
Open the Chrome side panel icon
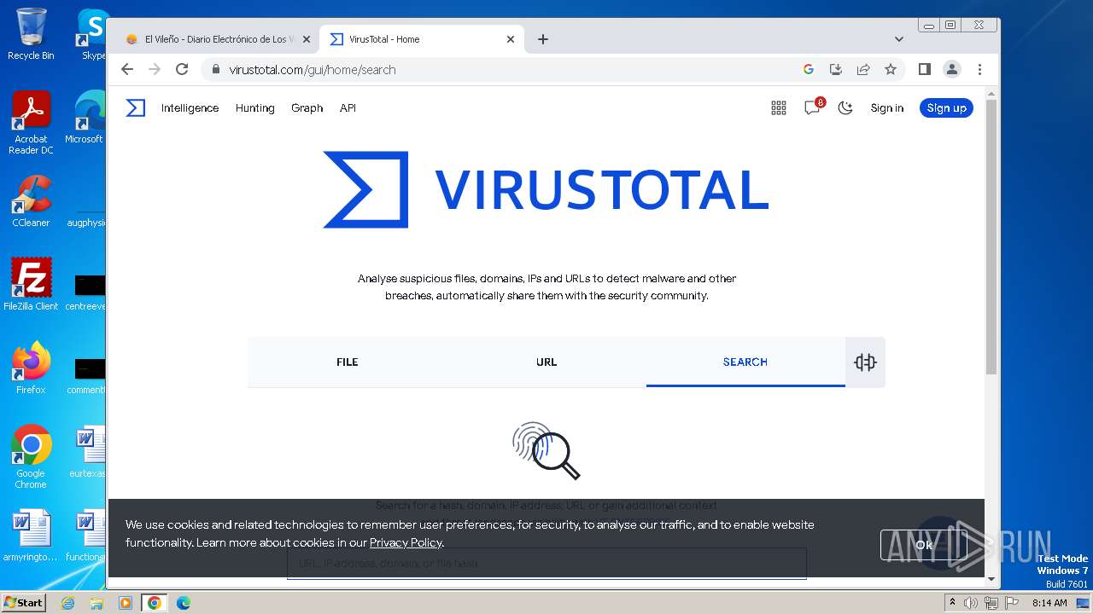point(924,69)
